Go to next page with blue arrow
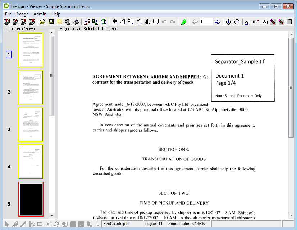Screen dimensions: 297x230 [x=218, y=22]
